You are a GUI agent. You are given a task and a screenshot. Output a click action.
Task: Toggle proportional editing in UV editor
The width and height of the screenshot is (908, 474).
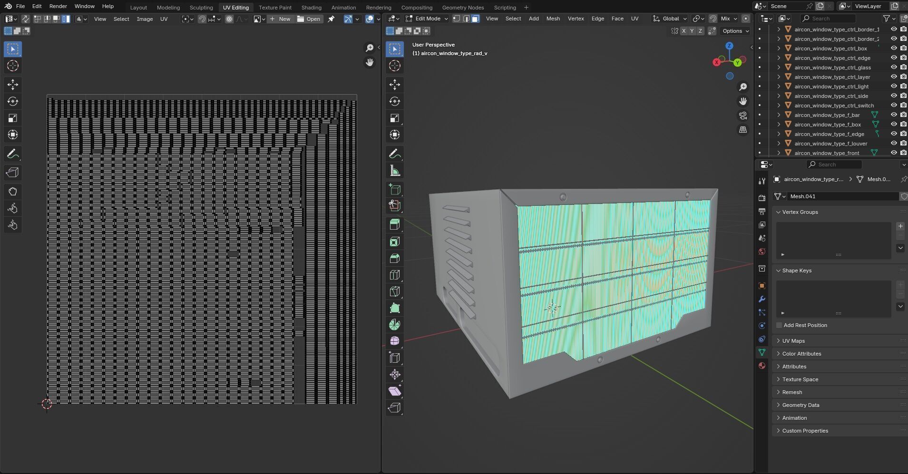coord(229,19)
